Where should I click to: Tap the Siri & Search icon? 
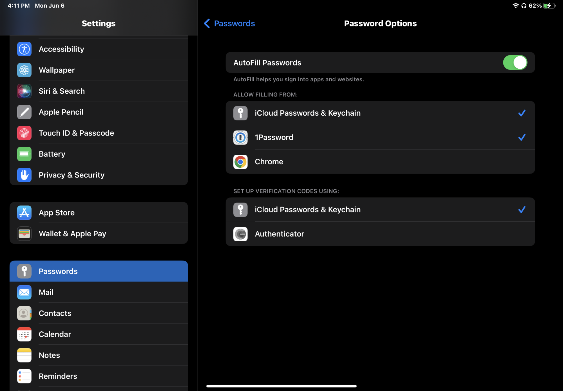pos(24,91)
